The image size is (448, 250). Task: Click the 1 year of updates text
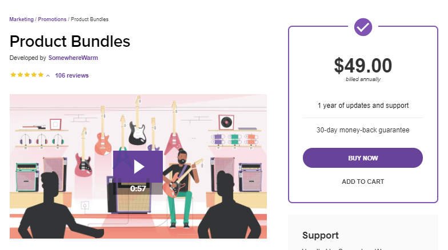tap(363, 106)
